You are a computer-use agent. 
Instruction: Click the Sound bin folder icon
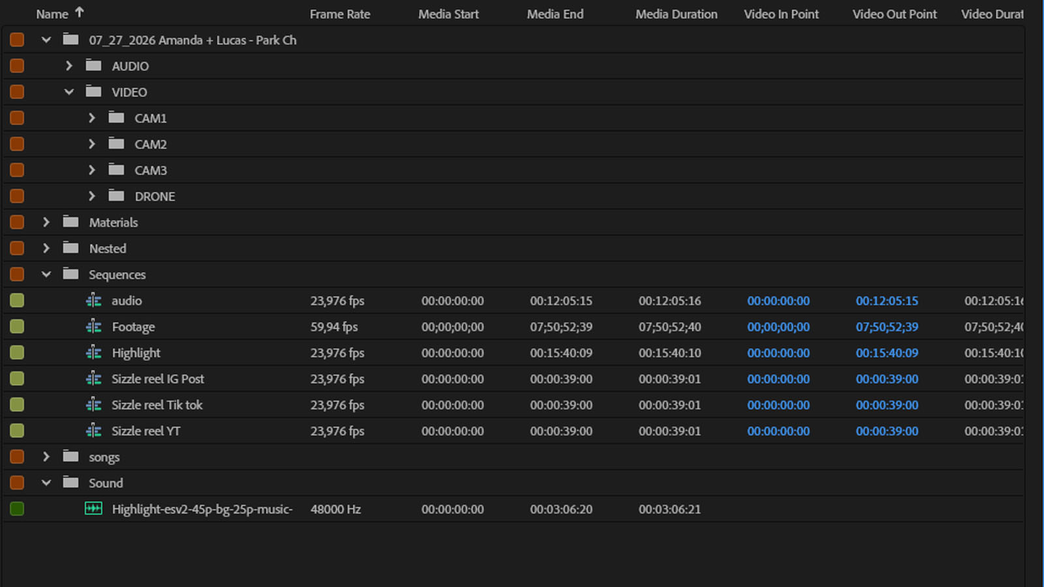click(70, 483)
